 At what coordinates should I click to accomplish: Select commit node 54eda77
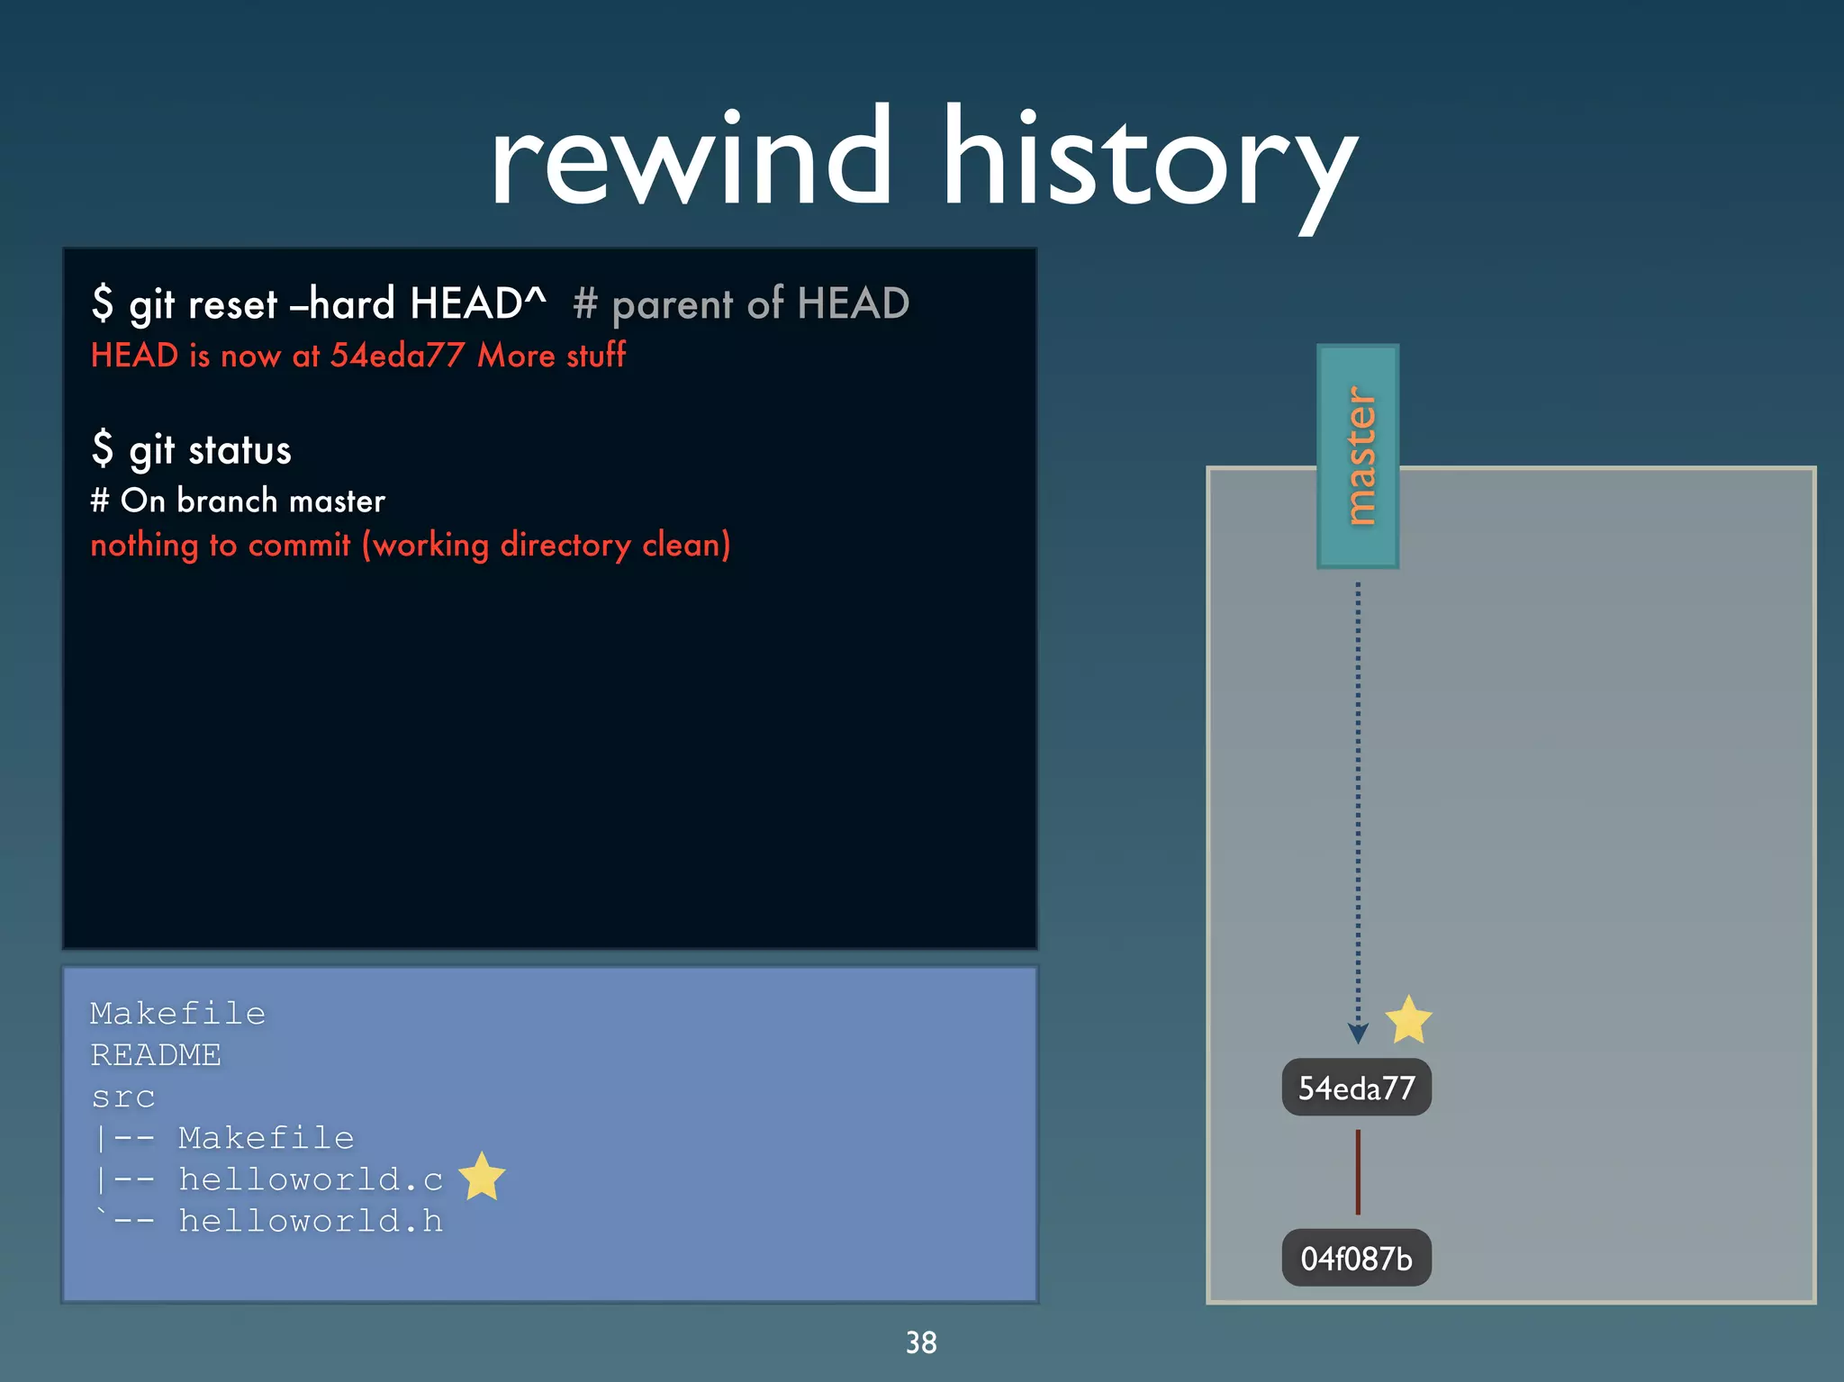point(1356,1088)
